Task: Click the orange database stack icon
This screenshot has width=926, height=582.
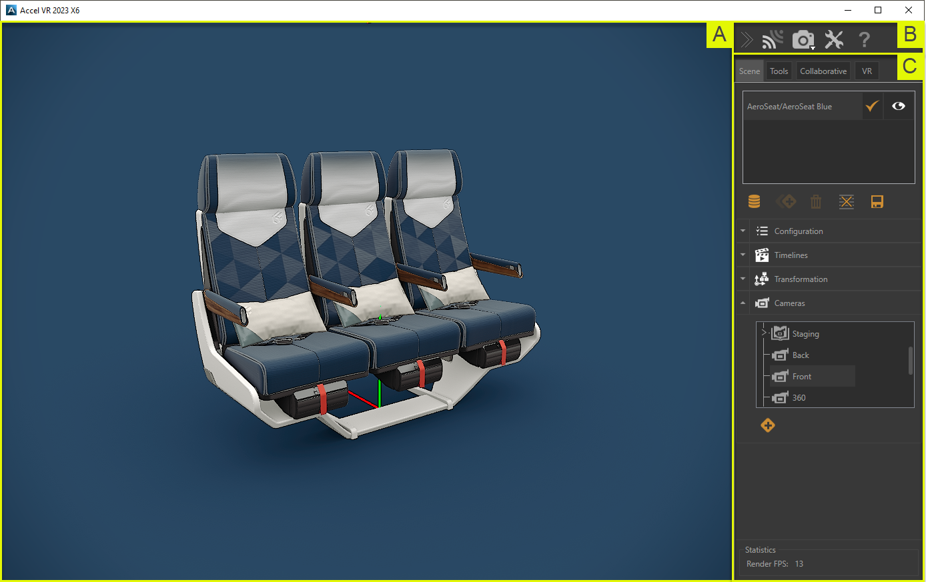Action: 755,201
